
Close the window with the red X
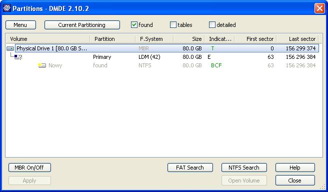coord(319,8)
